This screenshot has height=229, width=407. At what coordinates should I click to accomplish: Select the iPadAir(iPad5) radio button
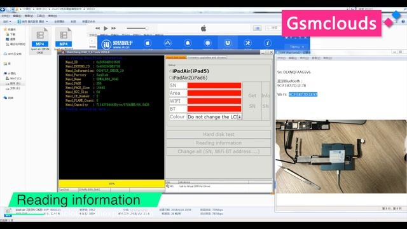click(x=170, y=71)
